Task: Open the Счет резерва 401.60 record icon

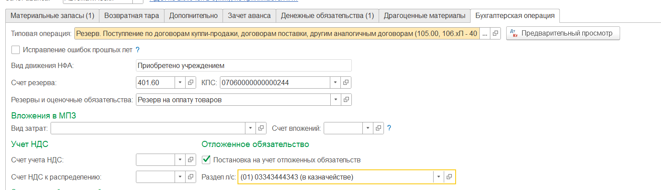Action: click(x=191, y=82)
